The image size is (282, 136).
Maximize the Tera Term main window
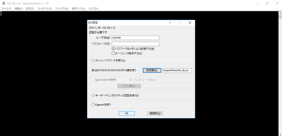pyautogui.click(x=267, y=3)
